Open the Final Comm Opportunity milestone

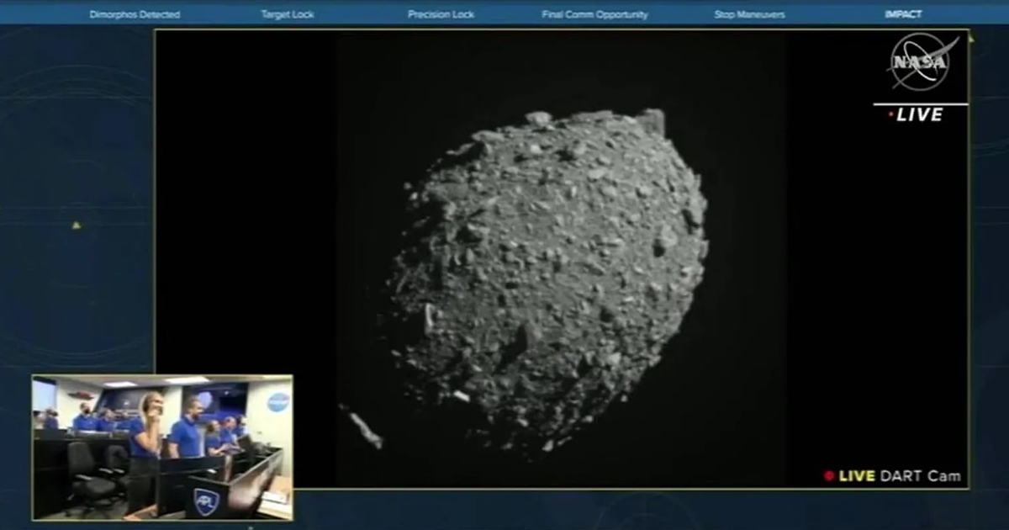(x=594, y=14)
